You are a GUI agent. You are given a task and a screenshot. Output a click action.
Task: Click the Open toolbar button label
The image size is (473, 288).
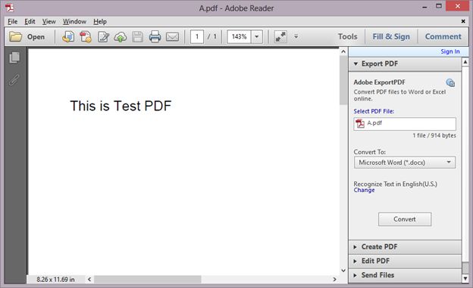click(x=36, y=37)
